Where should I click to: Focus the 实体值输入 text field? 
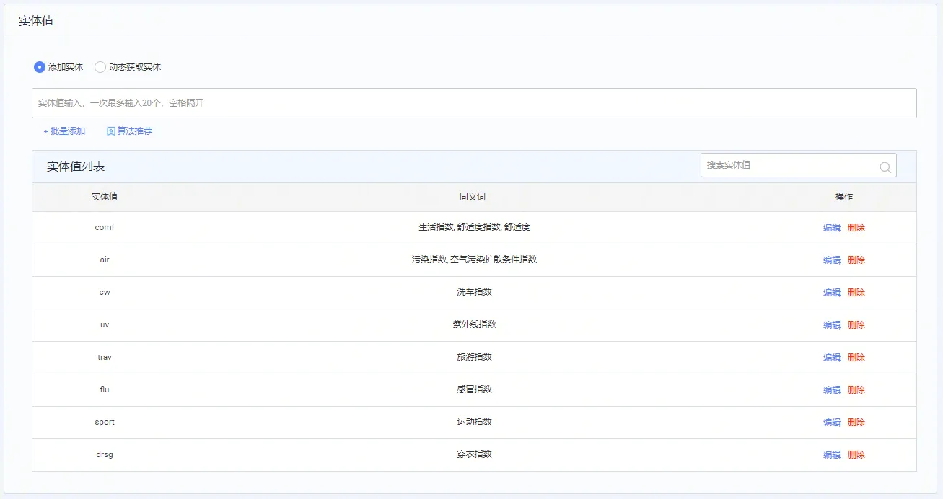click(473, 103)
